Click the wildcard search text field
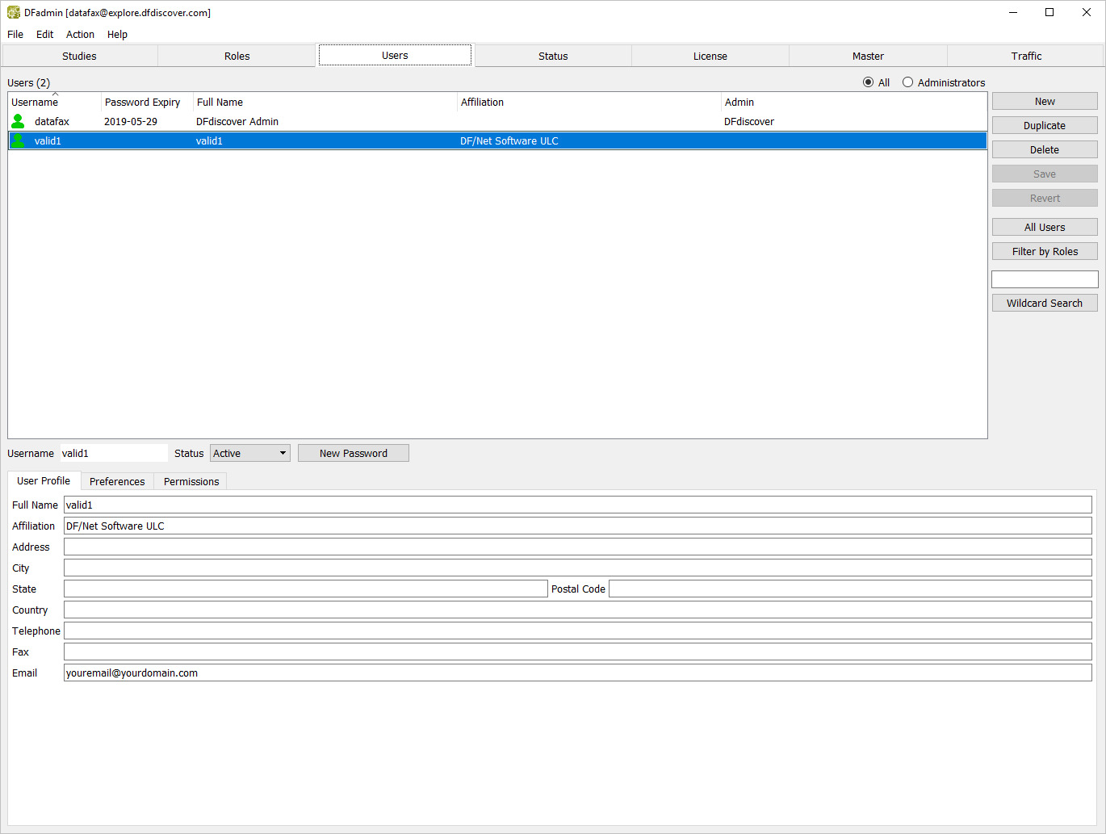 1045,279
